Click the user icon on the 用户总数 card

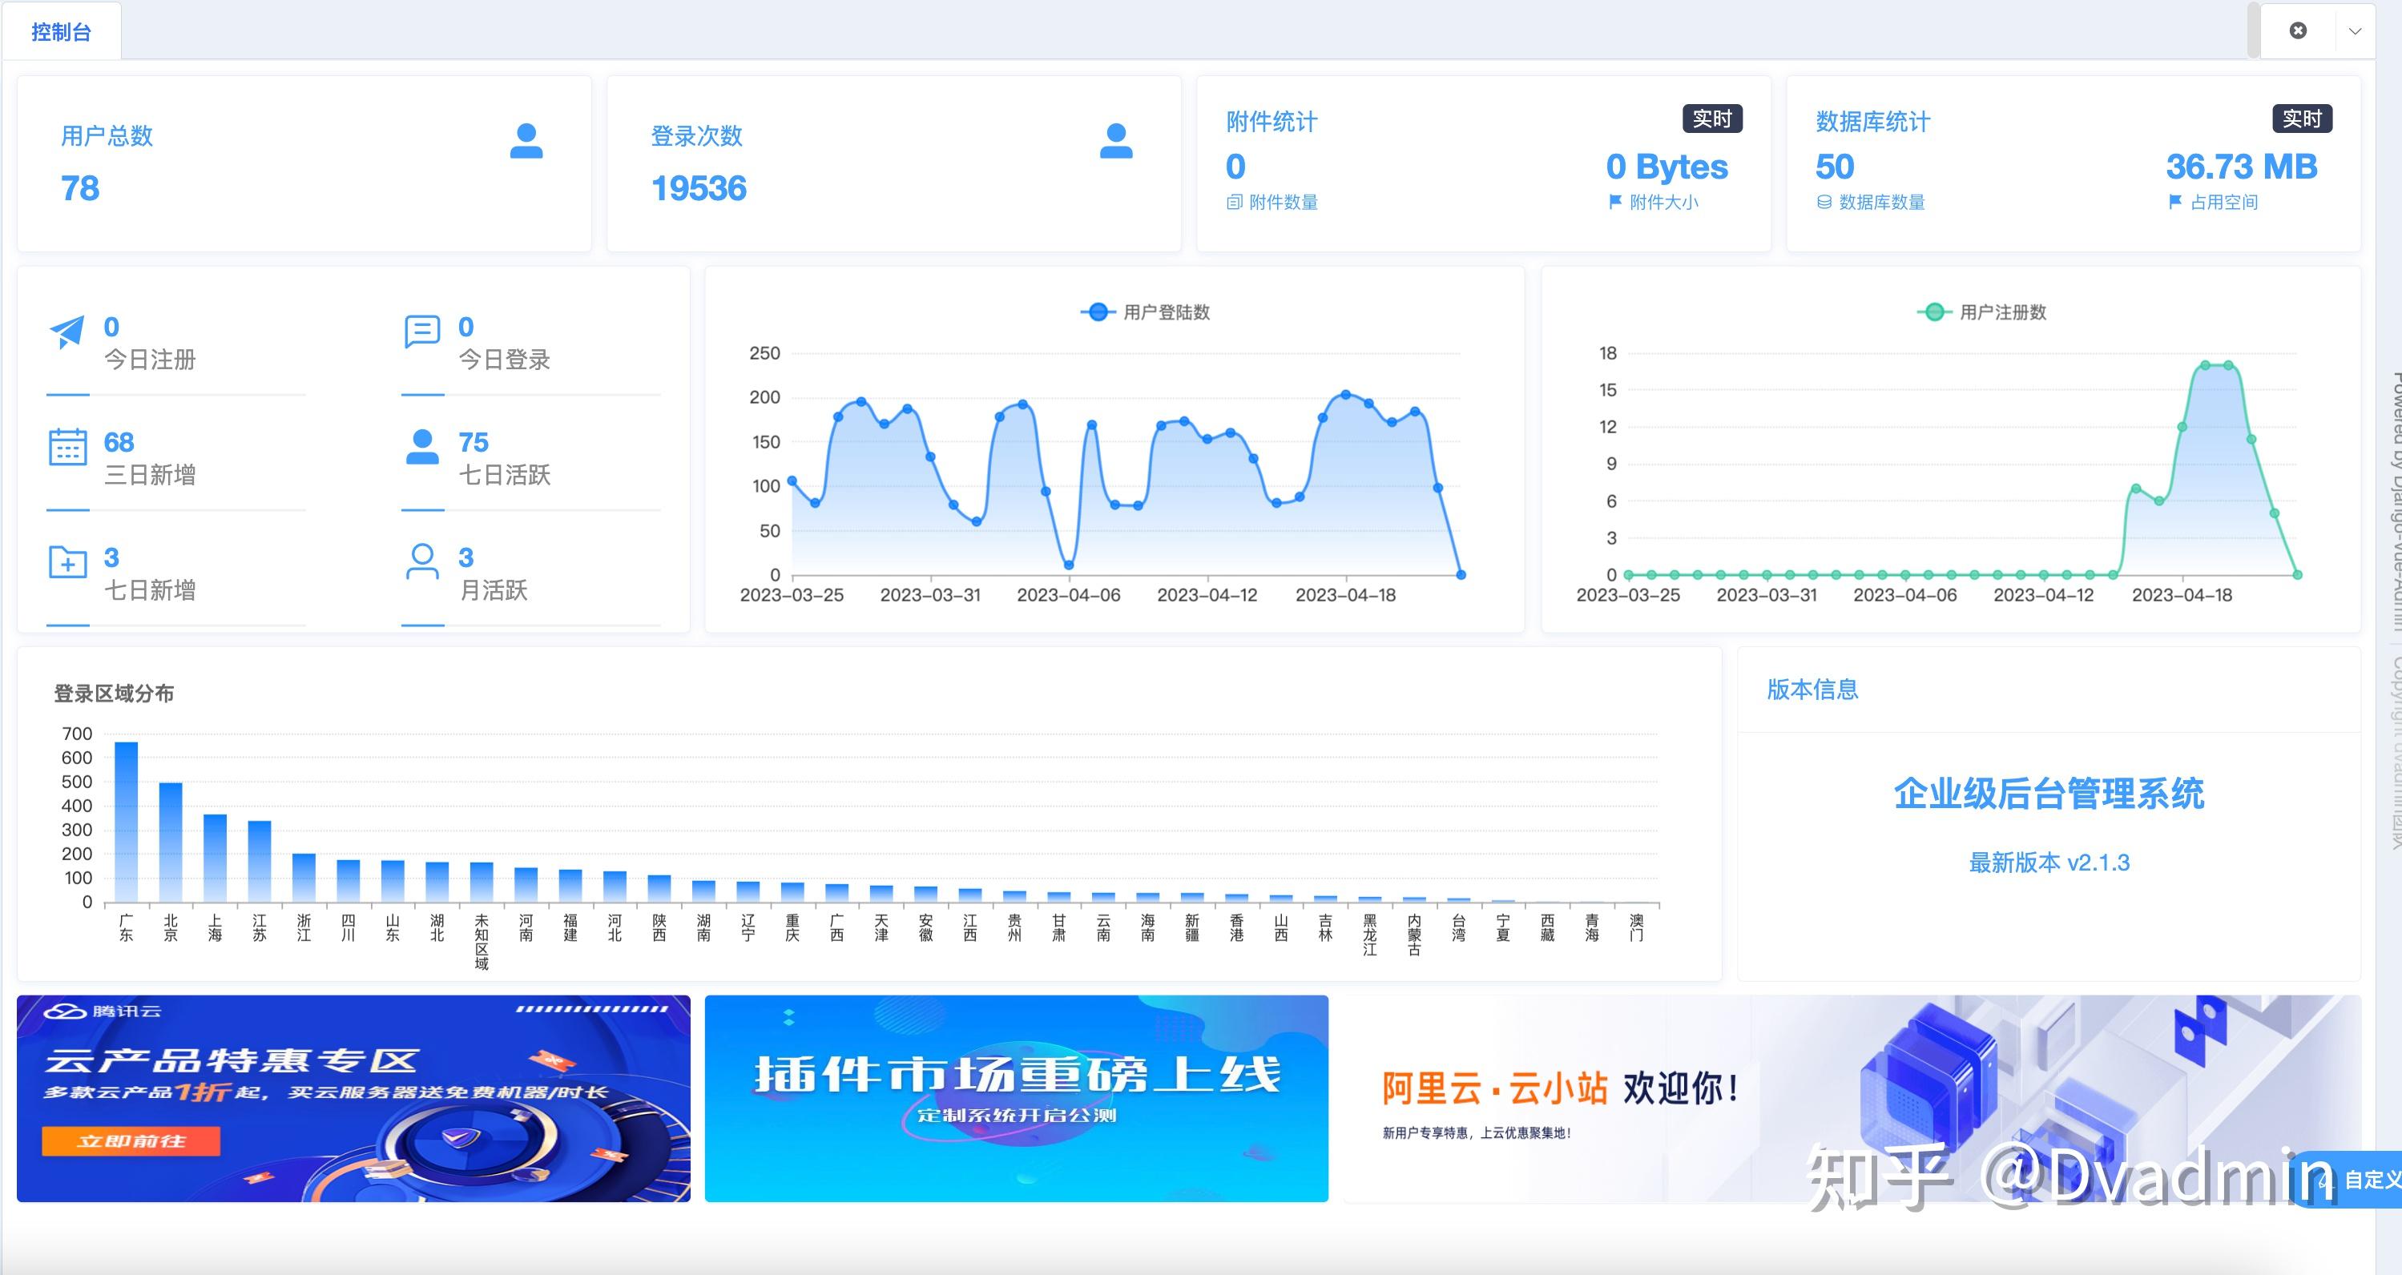527,142
